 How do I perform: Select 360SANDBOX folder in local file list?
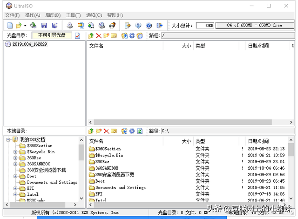[x=107, y=168]
